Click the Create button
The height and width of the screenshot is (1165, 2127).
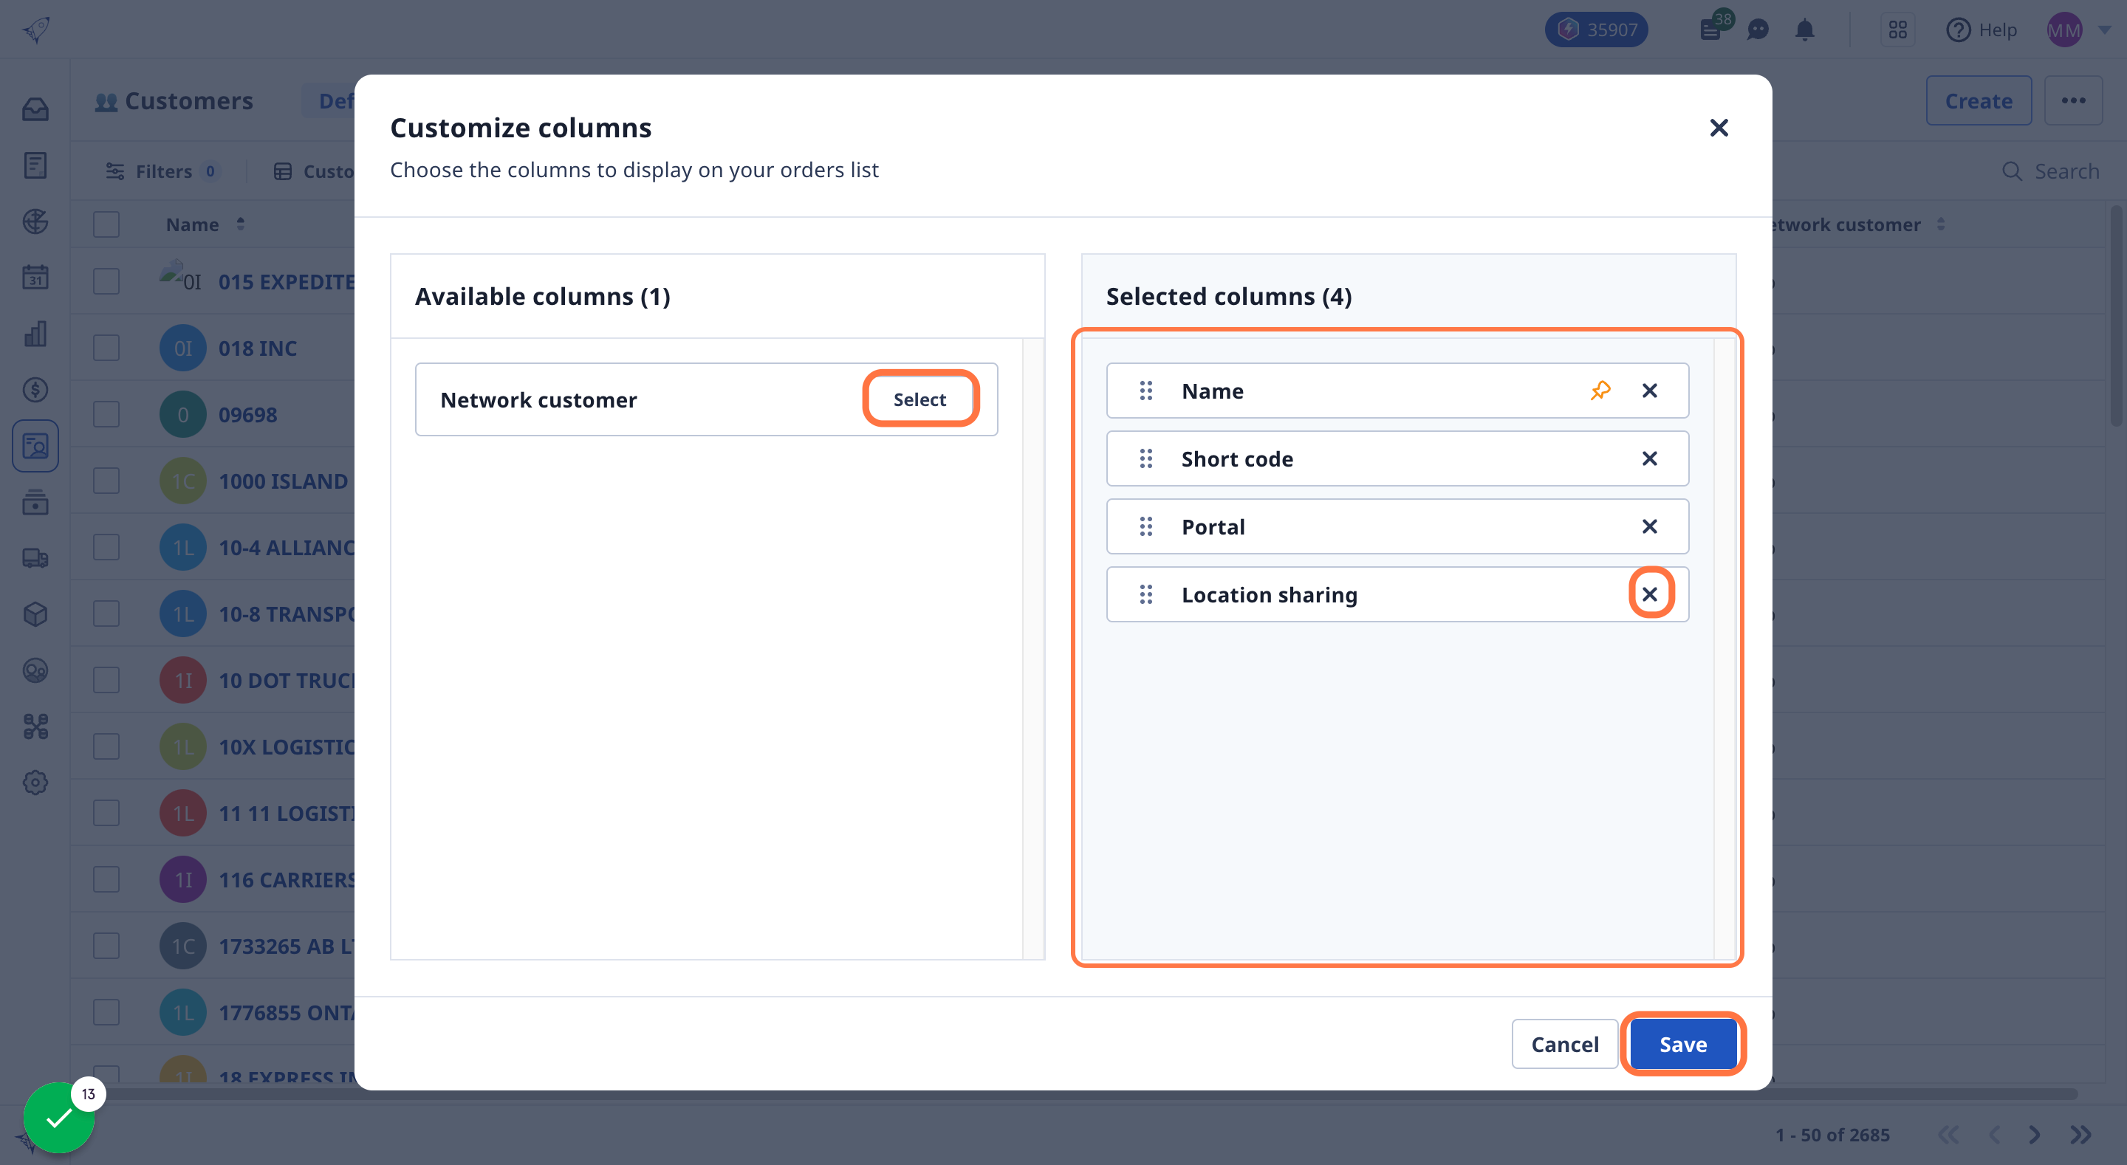coord(1979,100)
